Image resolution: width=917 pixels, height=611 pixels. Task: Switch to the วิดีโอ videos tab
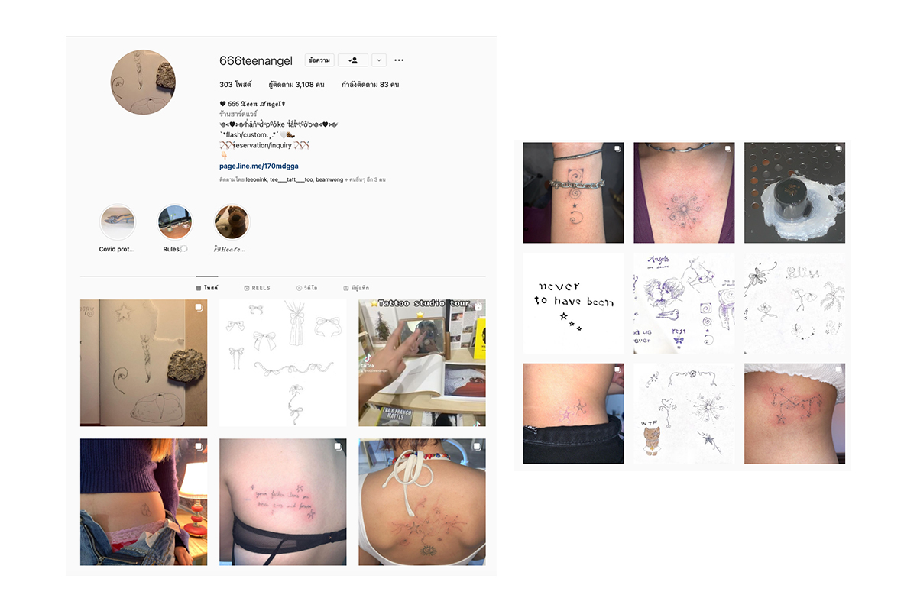pyautogui.click(x=307, y=288)
